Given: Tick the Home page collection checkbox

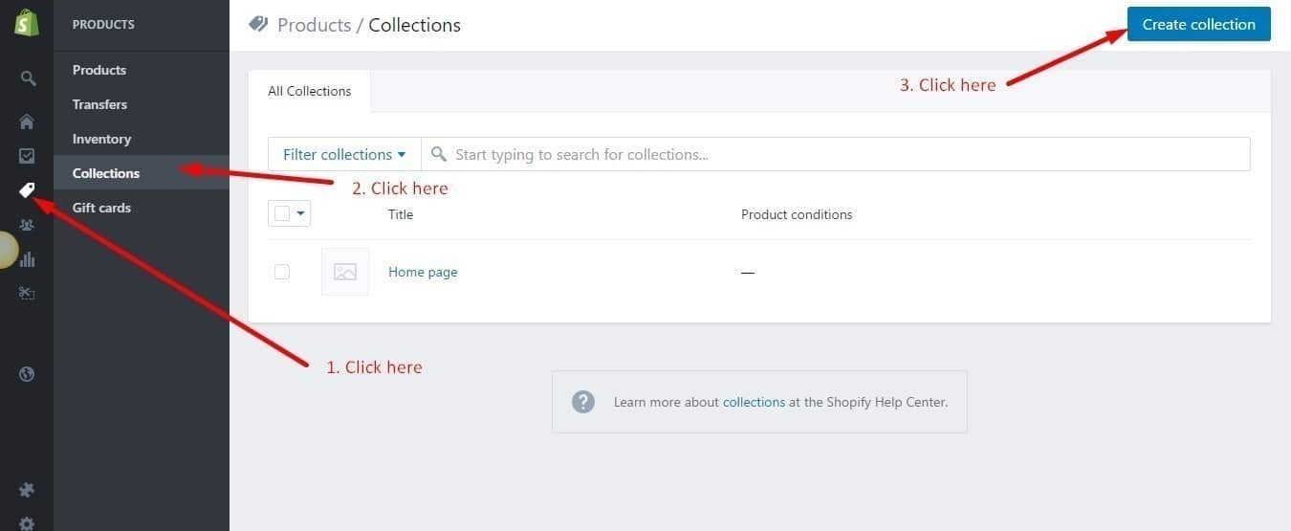Looking at the screenshot, I should point(282,272).
